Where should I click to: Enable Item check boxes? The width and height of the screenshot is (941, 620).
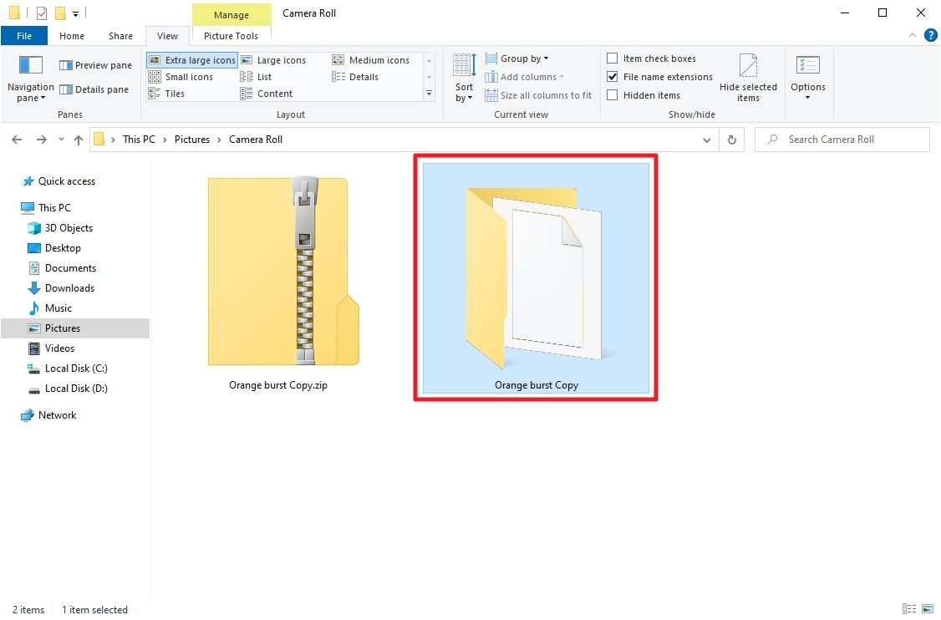652,58
